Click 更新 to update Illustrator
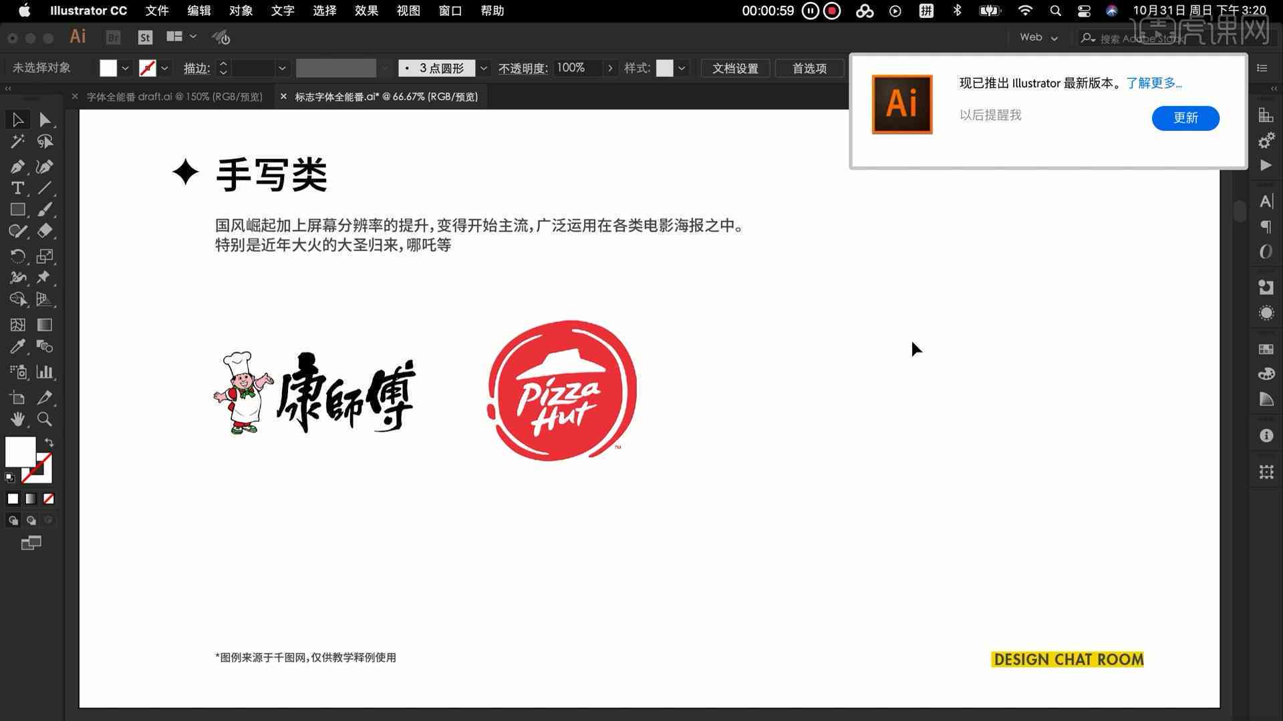This screenshot has height=721, width=1283. [x=1186, y=117]
